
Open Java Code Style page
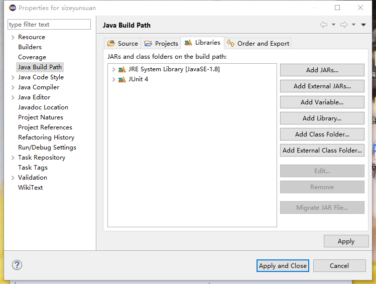point(41,77)
